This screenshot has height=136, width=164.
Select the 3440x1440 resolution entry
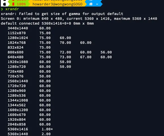click(x=18, y=28)
